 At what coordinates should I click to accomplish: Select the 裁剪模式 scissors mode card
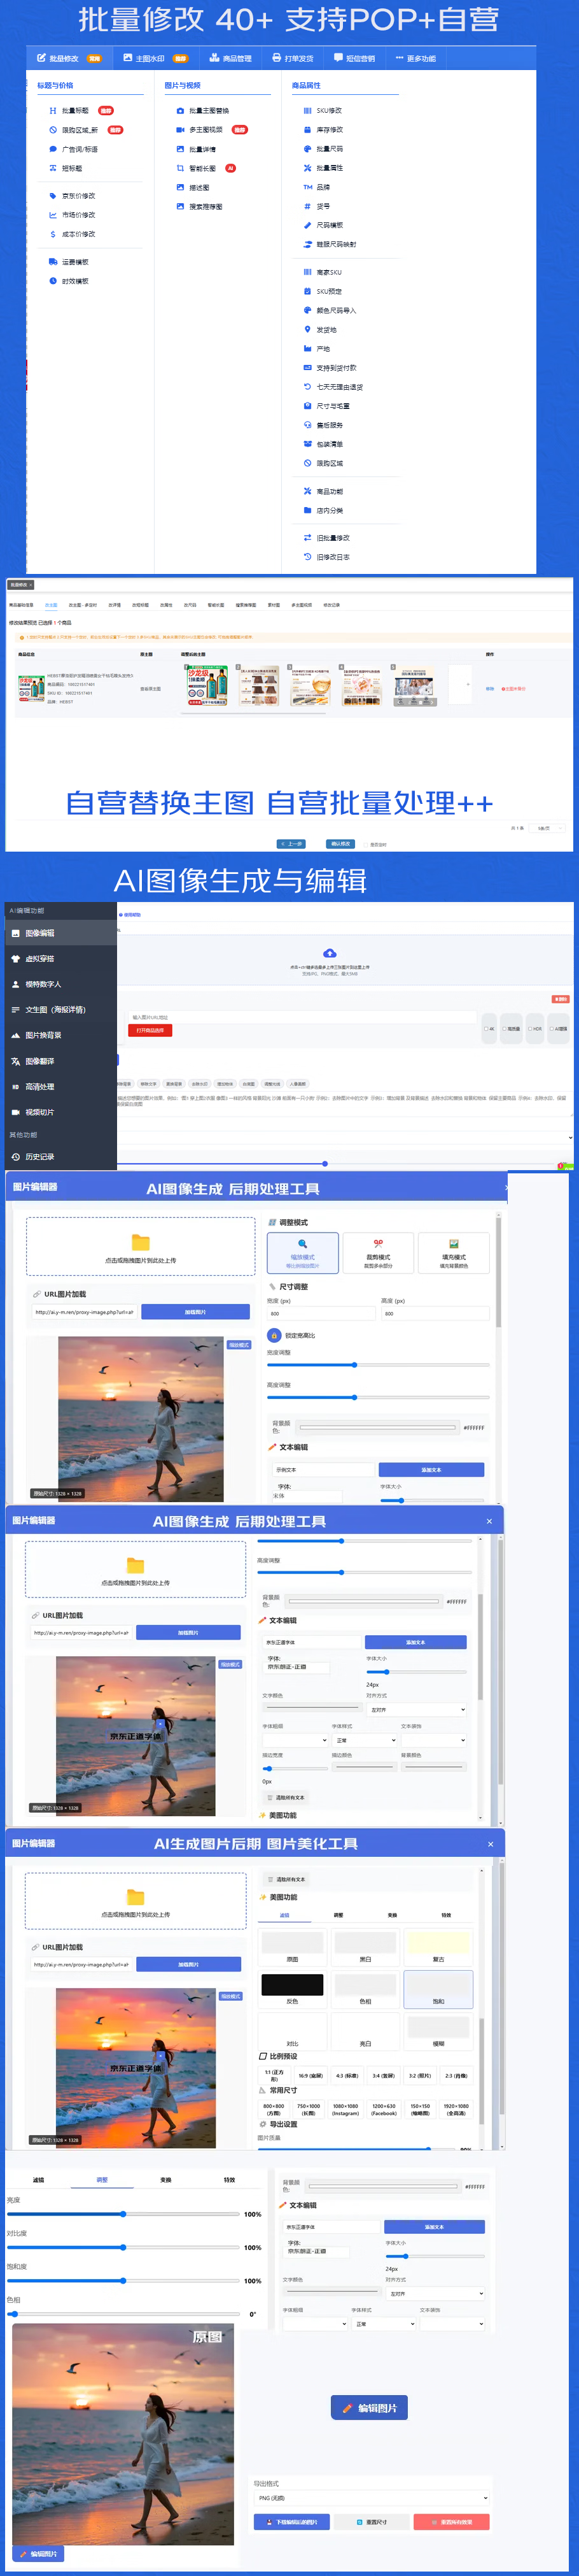pyautogui.click(x=379, y=1253)
